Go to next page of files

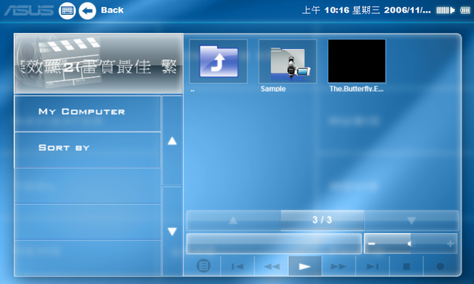411,220
